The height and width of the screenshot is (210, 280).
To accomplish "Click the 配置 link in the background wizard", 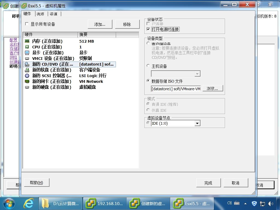I will point(14,40).
